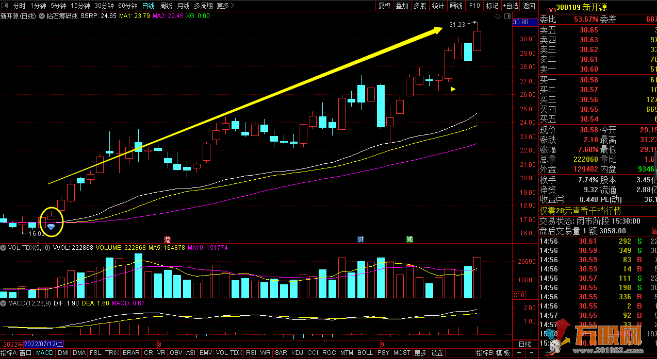This screenshot has height=359, width=657.
Task: Add stock to watchlist with +自选
Action: (x=510, y=6)
